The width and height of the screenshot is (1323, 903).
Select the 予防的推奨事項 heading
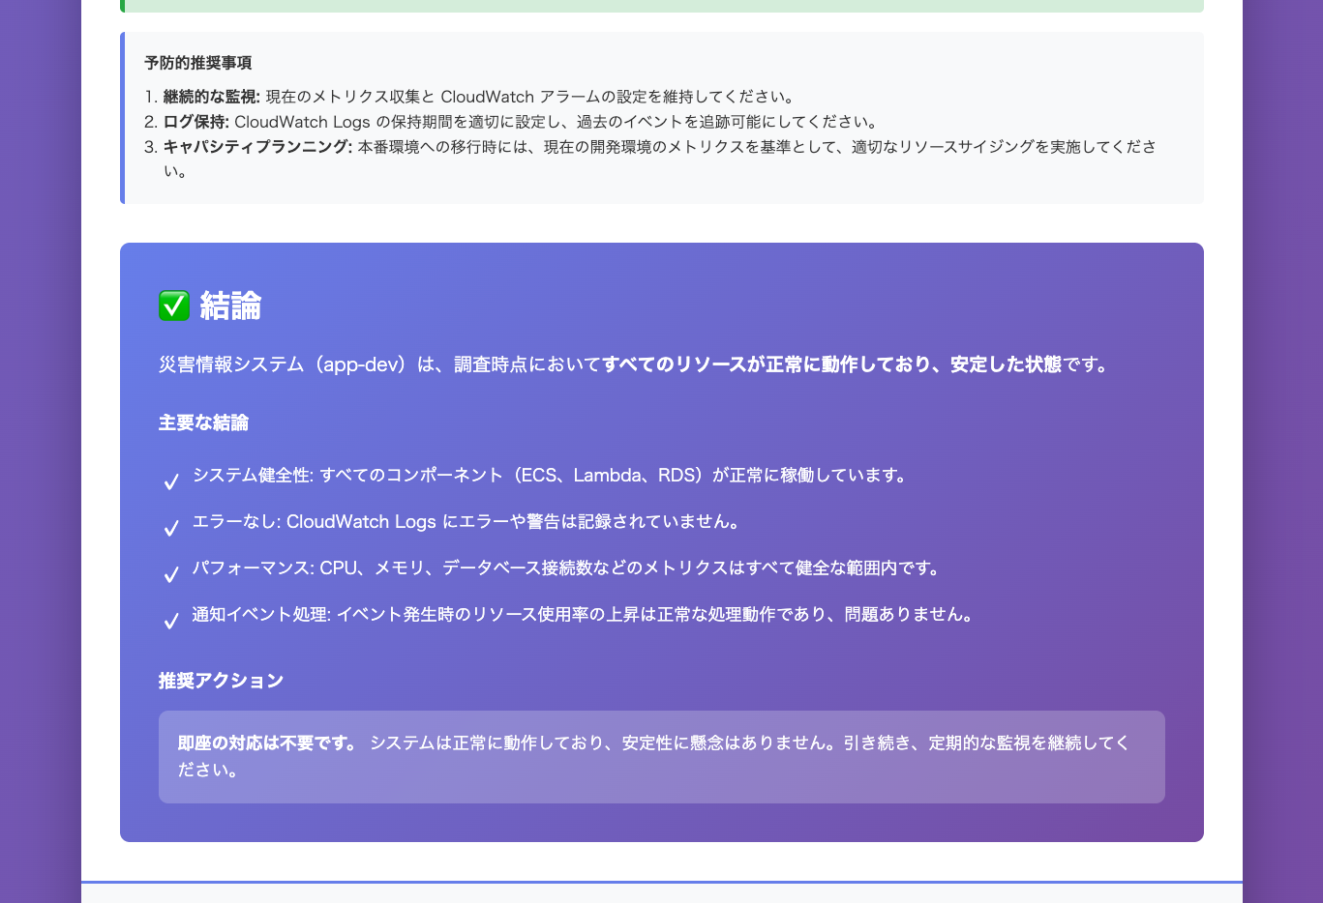197,63
